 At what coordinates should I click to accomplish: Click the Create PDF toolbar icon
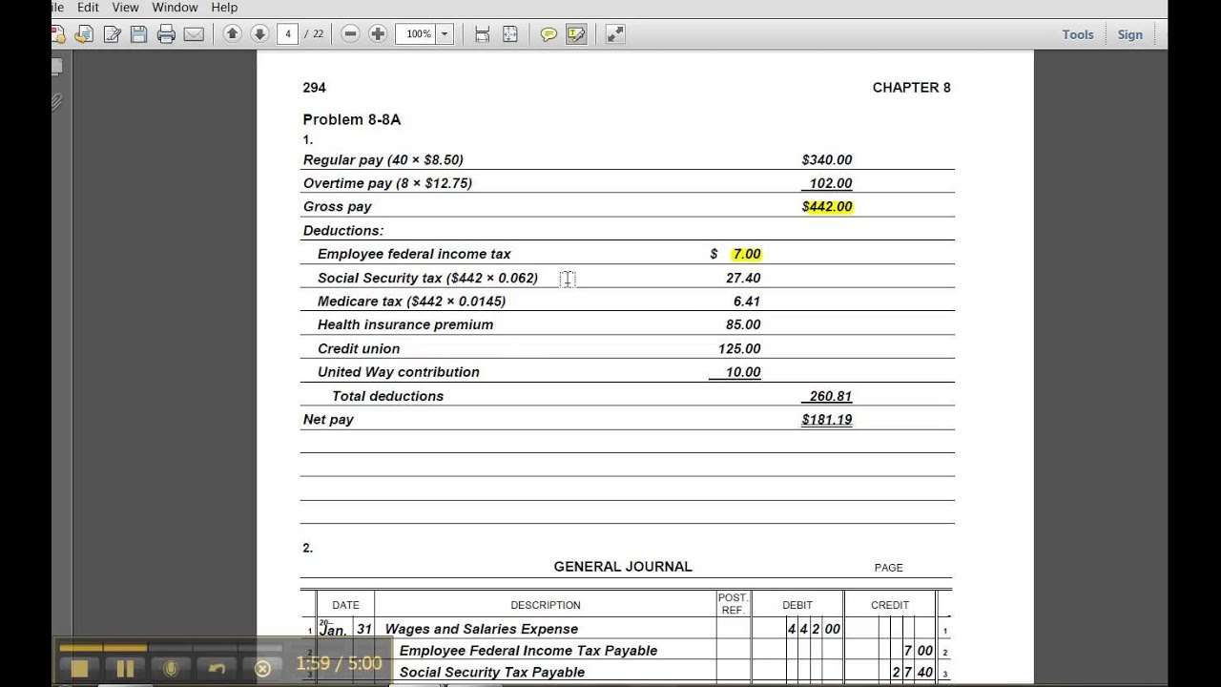pyautogui.click(x=57, y=34)
